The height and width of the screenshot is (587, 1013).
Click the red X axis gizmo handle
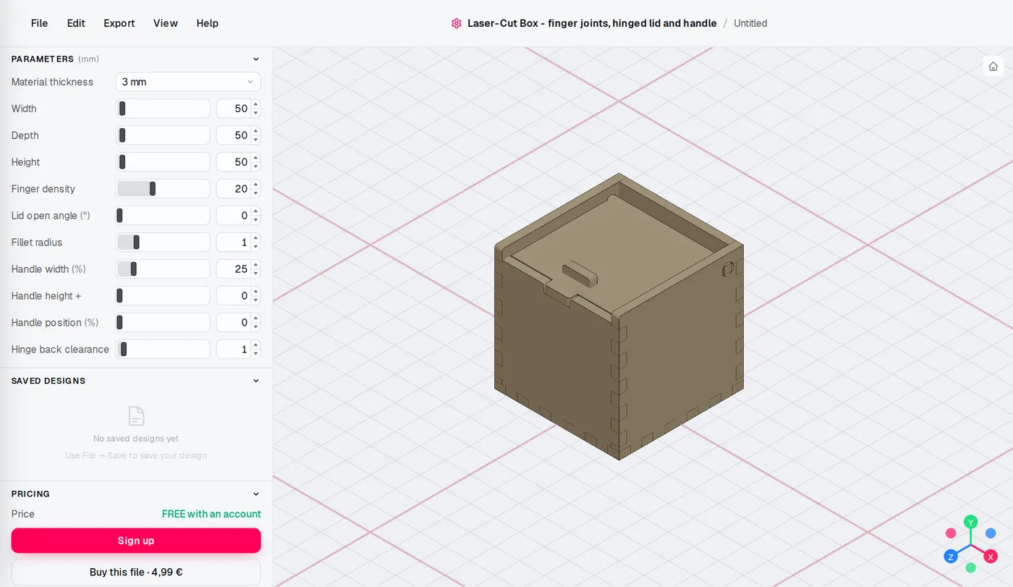pyautogui.click(x=991, y=557)
